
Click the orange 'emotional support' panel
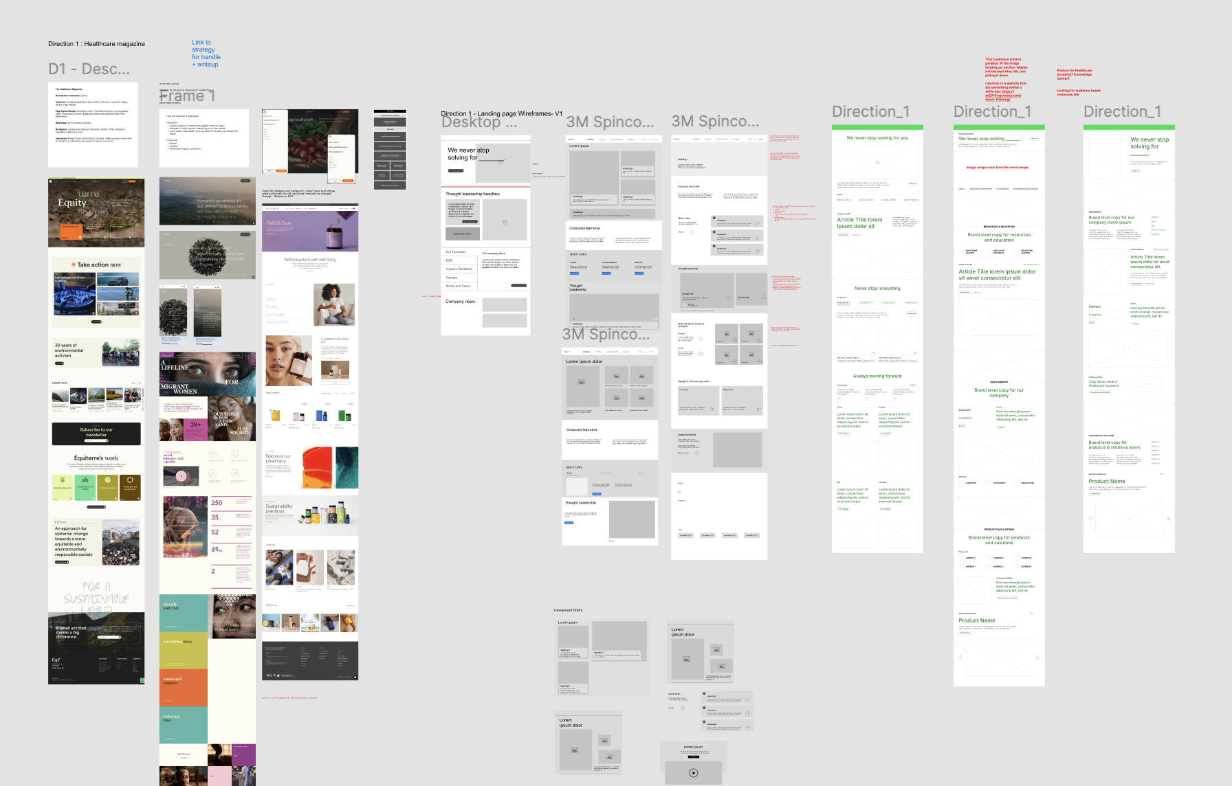click(184, 688)
